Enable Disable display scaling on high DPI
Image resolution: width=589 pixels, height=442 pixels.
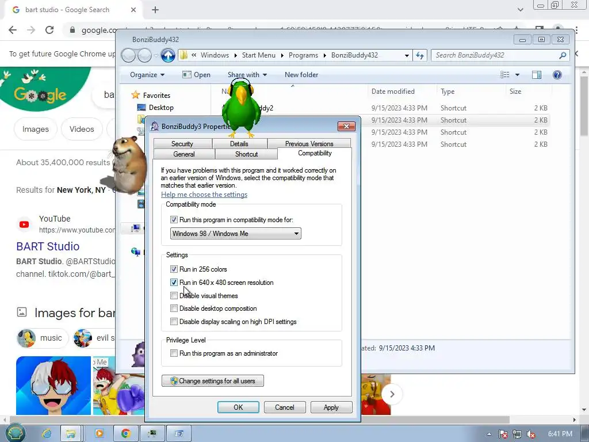[174, 322]
